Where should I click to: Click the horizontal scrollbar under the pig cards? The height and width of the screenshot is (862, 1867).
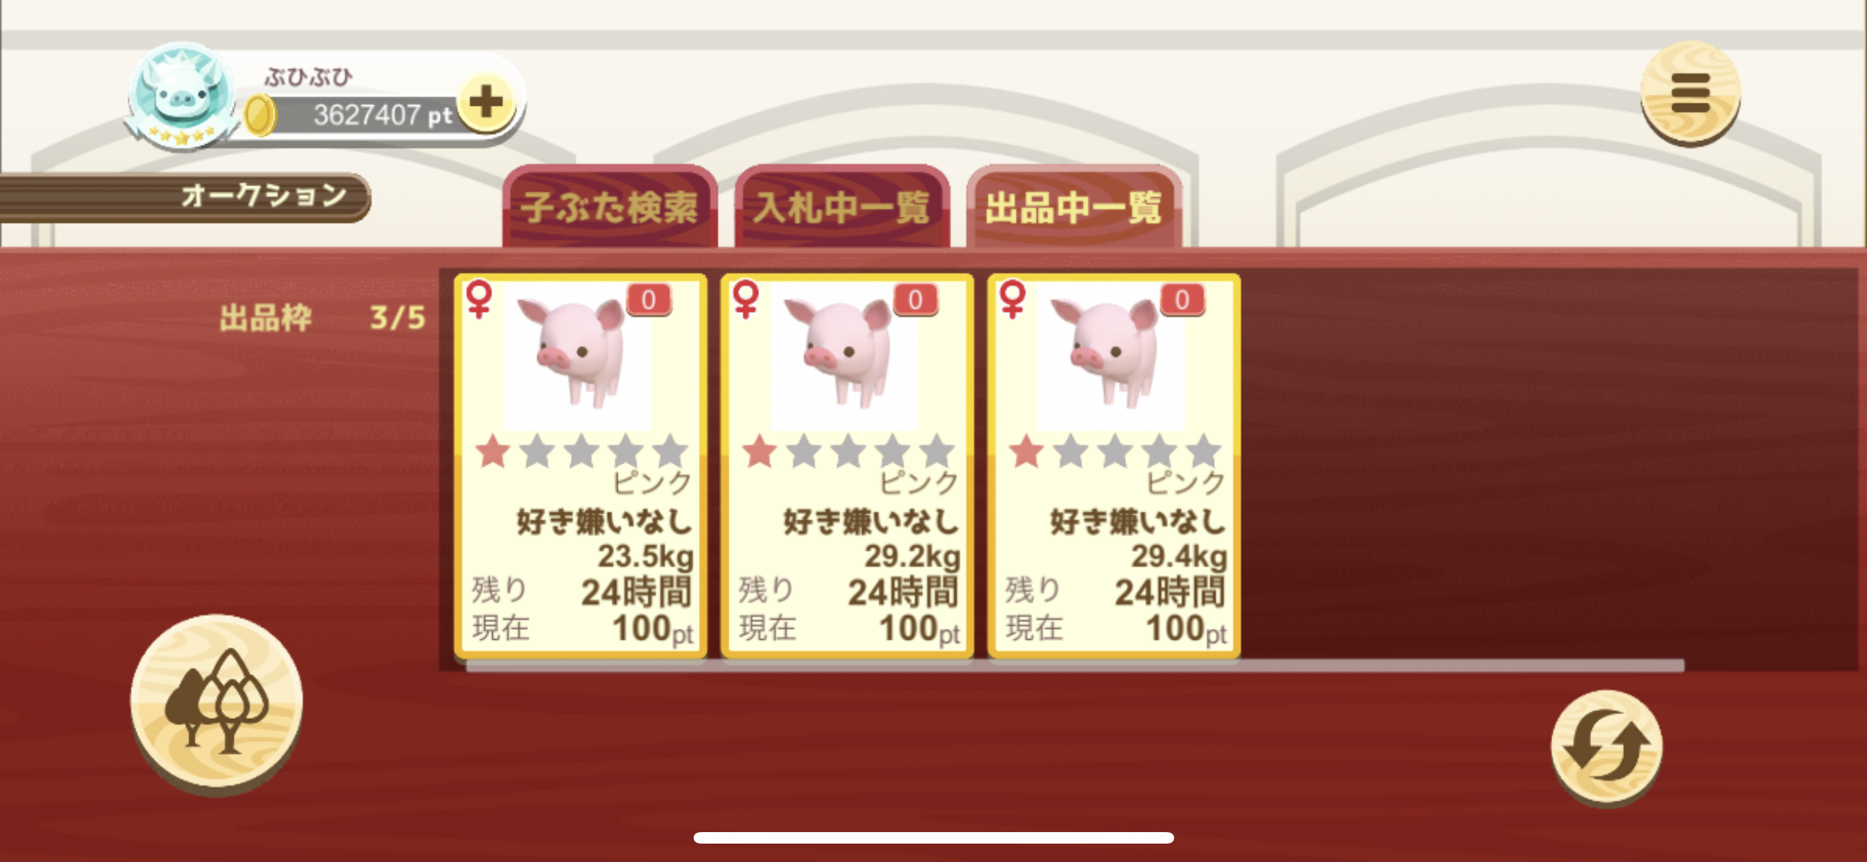point(1075,665)
